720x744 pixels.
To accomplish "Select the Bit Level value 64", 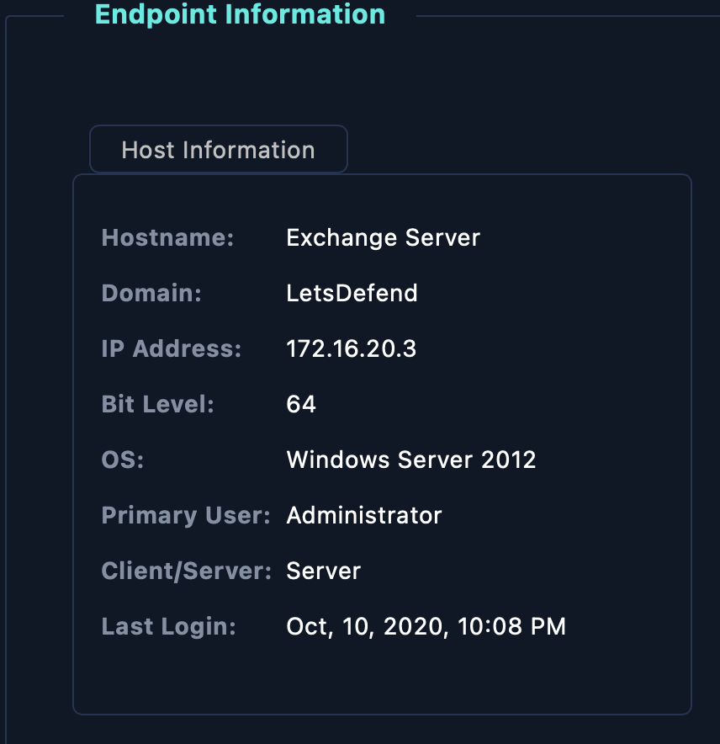I will click(x=301, y=404).
